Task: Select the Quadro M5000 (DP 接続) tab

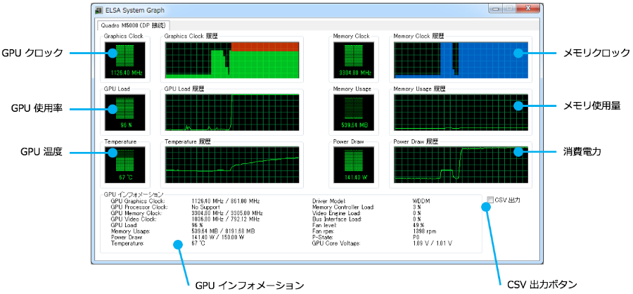Action: click(133, 25)
